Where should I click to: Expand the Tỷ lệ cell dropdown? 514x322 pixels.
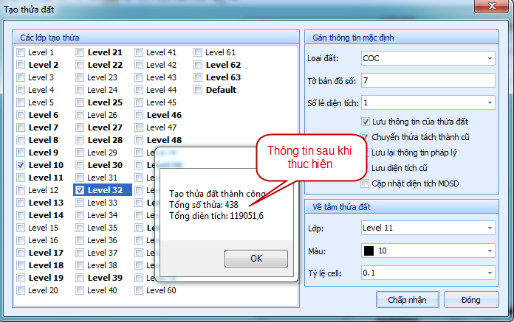pos(489,273)
